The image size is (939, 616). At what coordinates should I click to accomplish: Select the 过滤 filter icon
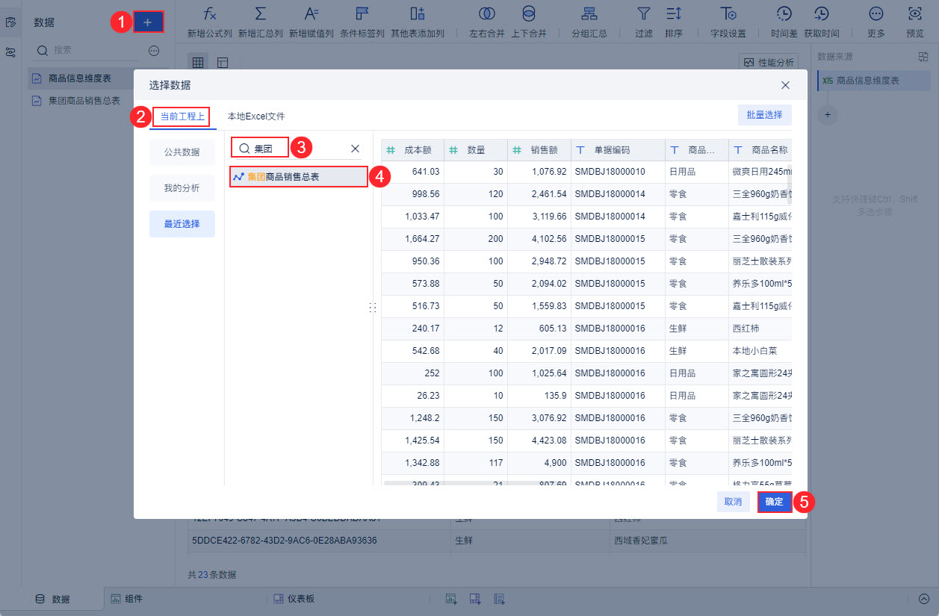[643, 14]
